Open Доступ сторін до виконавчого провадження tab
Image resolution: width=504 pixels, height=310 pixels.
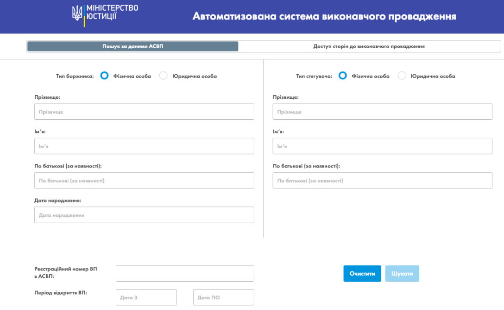click(369, 46)
